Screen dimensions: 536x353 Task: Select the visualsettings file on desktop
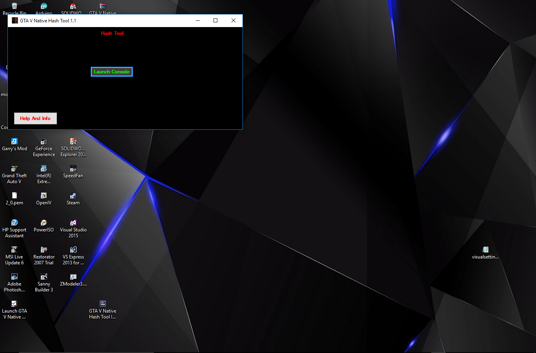click(485, 253)
